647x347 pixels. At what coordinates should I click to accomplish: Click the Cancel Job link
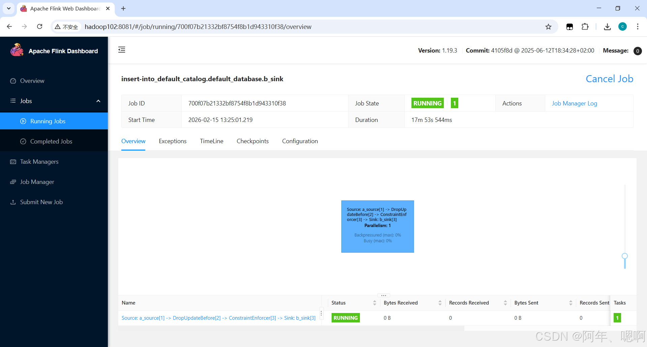(x=609, y=79)
